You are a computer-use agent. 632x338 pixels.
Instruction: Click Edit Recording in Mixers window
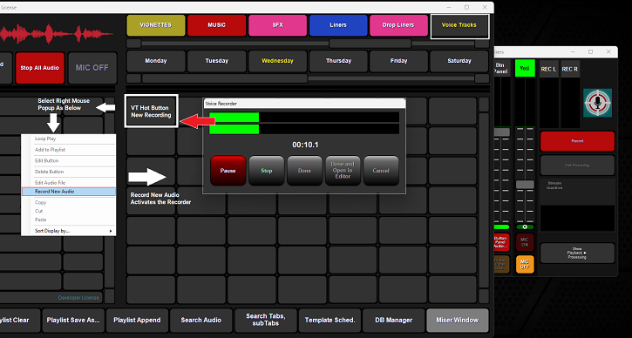tap(577, 166)
